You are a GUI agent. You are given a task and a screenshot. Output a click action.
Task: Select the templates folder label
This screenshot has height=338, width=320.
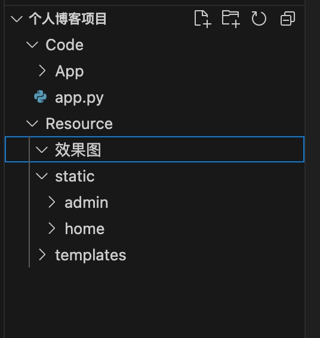click(91, 255)
